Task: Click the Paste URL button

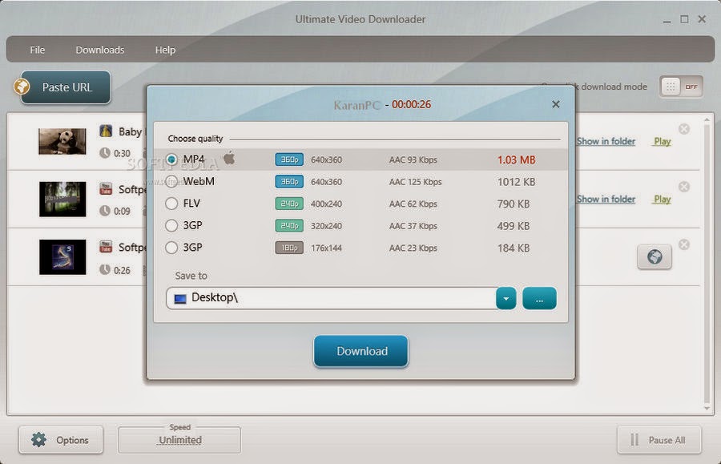Action: (66, 87)
